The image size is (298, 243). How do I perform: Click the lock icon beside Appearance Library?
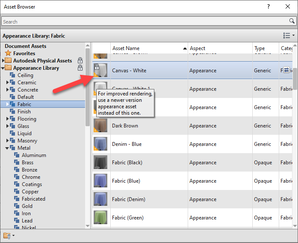(80, 68)
